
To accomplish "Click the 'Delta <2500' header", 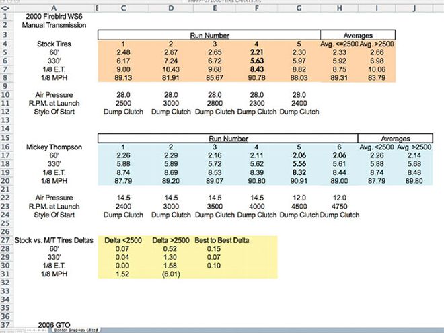I will coord(123,240).
